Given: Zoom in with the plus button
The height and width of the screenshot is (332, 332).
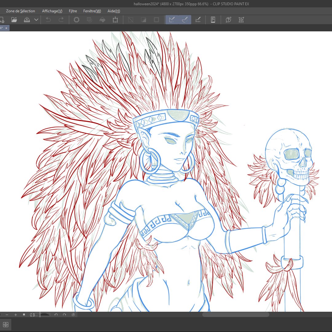Looking at the screenshot, I should click(x=15, y=315).
